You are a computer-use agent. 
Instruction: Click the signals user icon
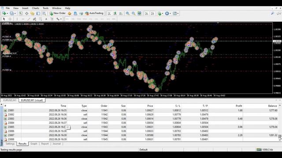point(75,14)
